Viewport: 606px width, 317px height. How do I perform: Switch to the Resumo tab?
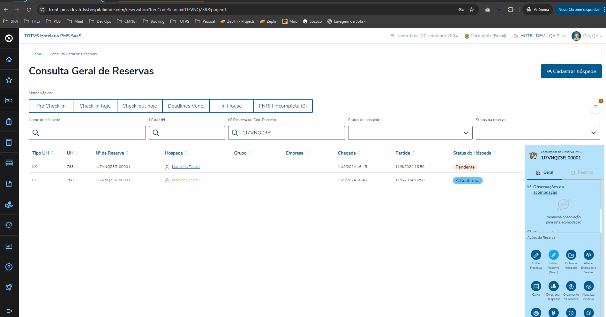tap(582, 173)
